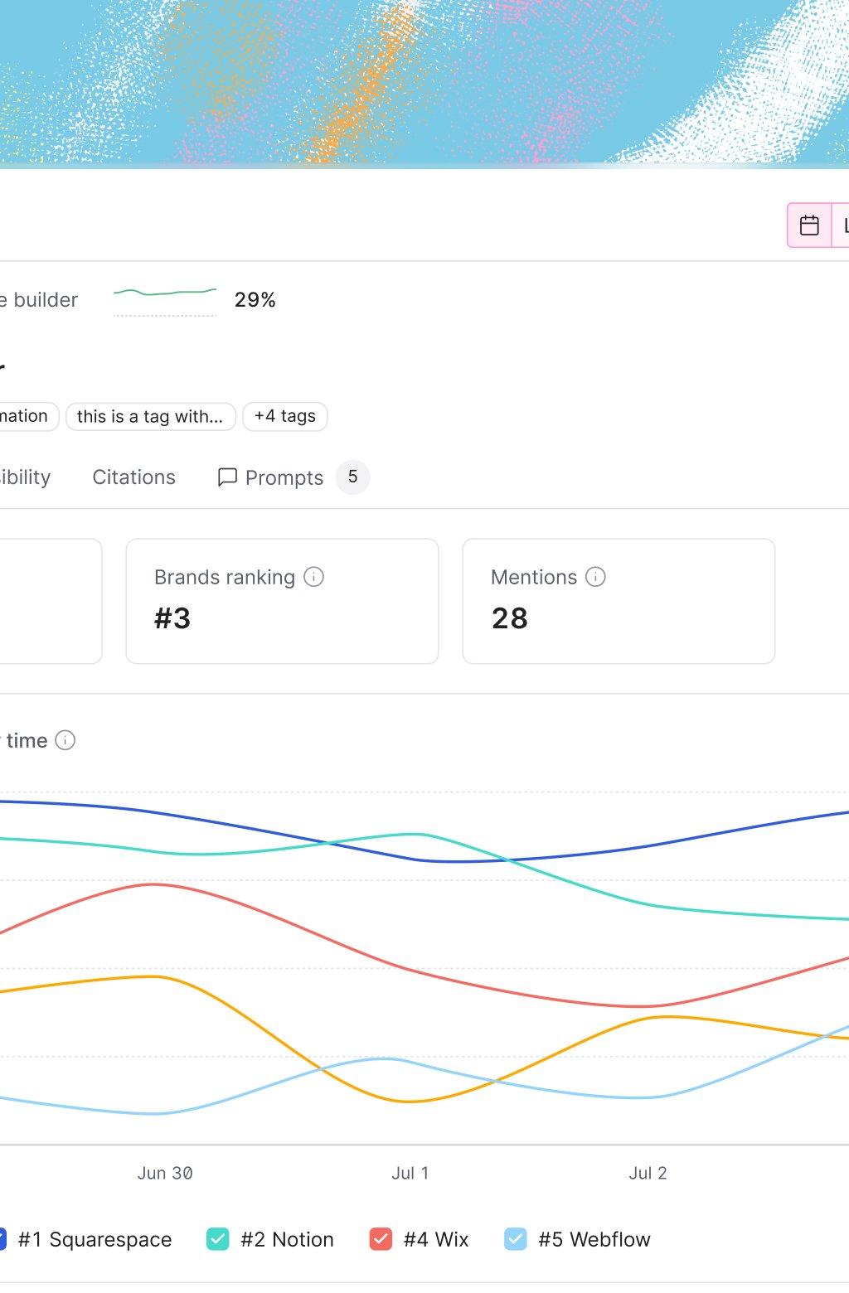This screenshot has height=1293, width=849.
Task: Click the info icon beside Brands ranking
Action: click(313, 577)
